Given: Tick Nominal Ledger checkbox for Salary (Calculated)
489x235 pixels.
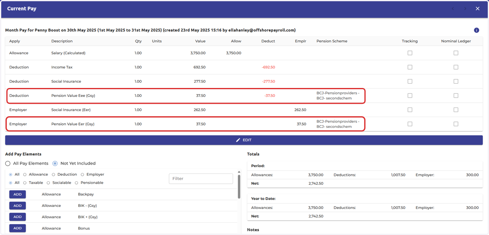Looking at the screenshot, I should [x=456, y=53].
